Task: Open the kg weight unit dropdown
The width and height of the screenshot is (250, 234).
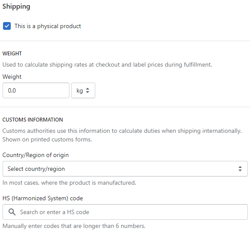Action: (83, 90)
